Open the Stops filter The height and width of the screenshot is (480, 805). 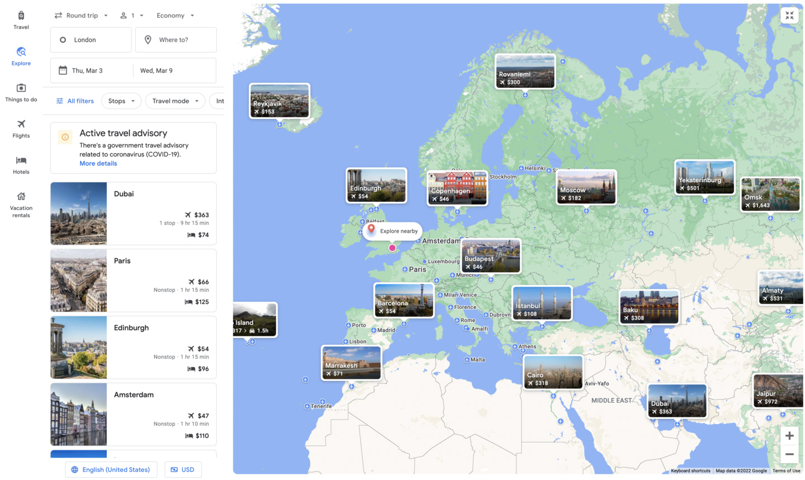(121, 101)
